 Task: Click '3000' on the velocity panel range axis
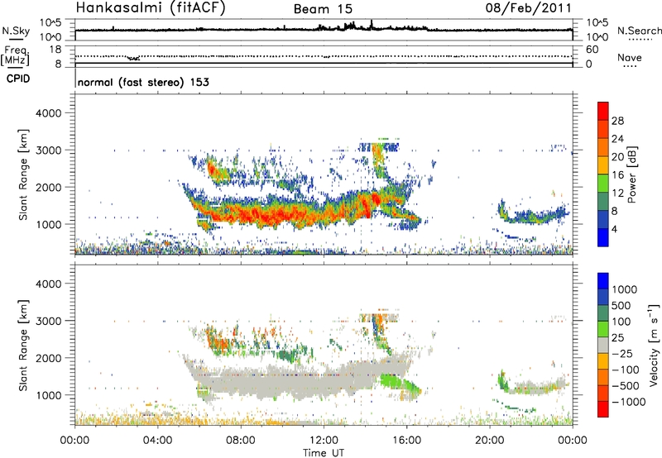[x=48, y=321]
